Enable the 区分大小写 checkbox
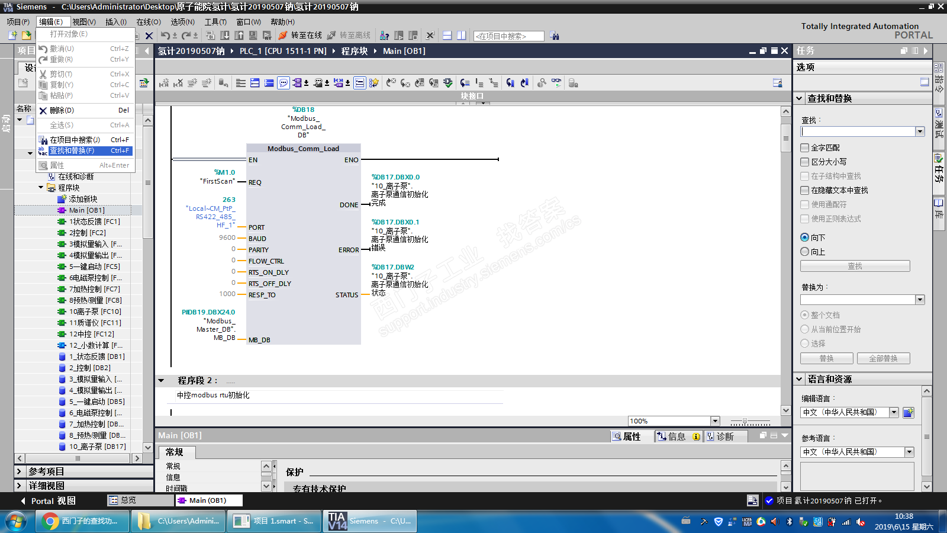947x533 pixels. point(804,162)
